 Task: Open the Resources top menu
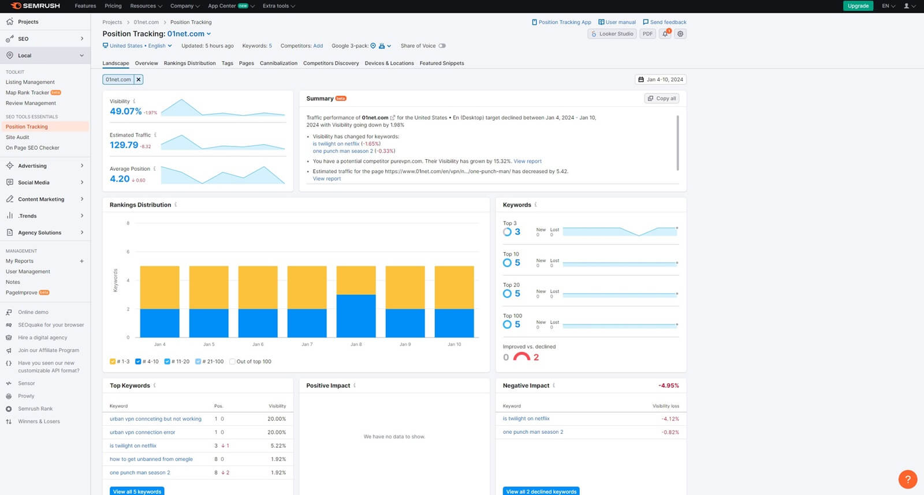(x=146, y=6)
